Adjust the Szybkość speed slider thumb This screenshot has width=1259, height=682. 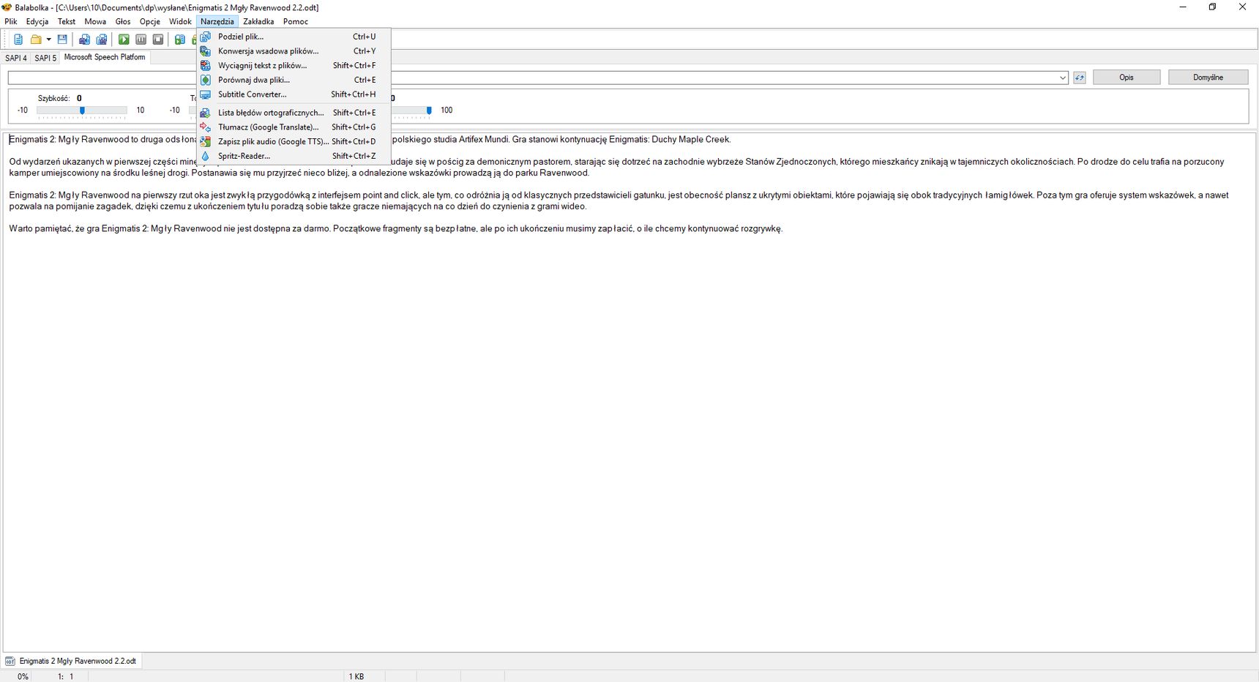82,110
